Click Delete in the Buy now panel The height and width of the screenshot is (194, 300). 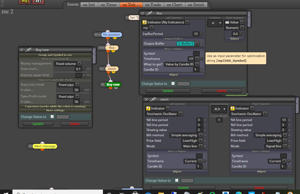(x=75, y=124)
